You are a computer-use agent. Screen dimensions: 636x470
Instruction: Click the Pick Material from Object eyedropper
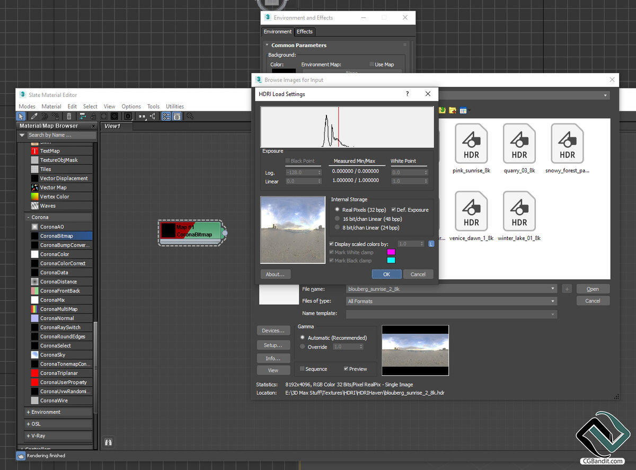[34, 116]
